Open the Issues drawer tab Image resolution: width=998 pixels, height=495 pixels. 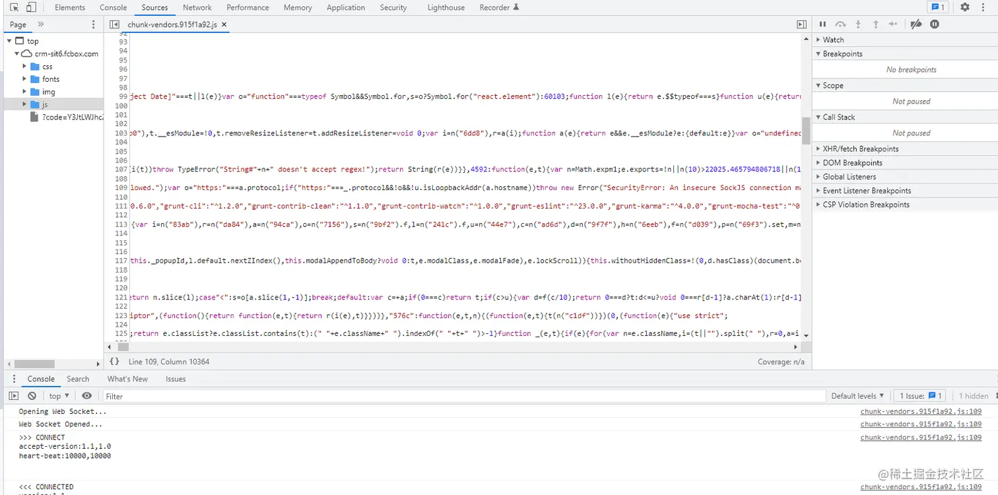[176, 379]
